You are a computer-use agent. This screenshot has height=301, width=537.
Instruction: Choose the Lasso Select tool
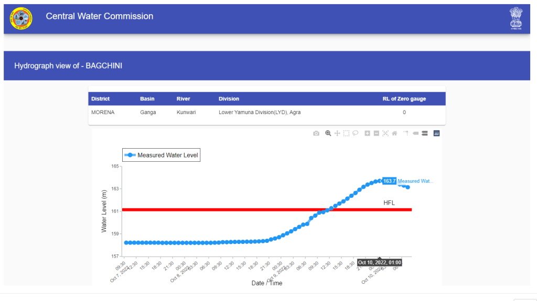click(x=355, y=133)
